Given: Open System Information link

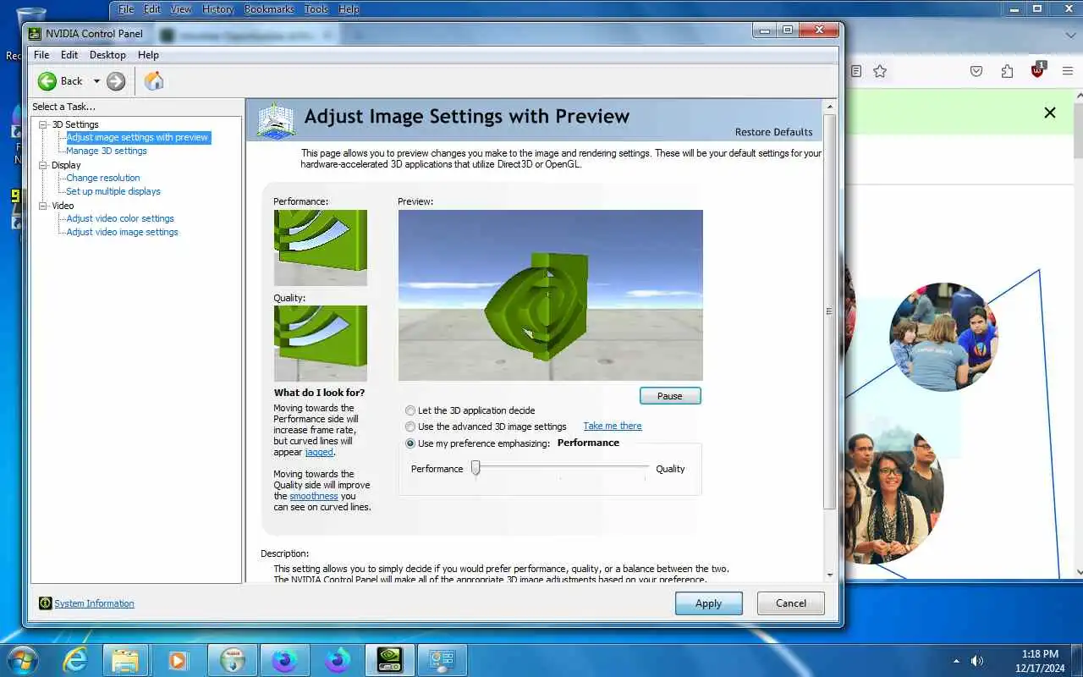Looking at the screenshot, I should (94, 603).
